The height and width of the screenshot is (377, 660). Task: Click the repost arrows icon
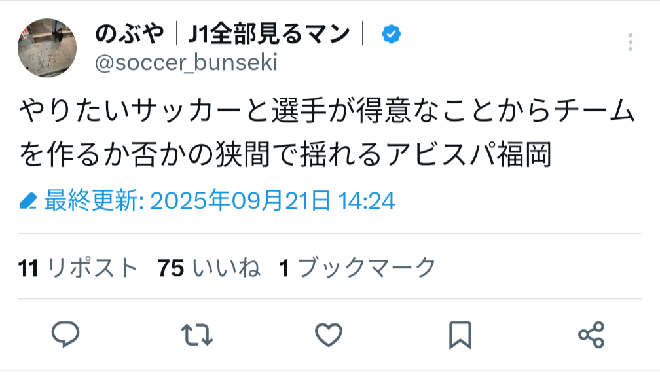click(x=197, y=334)
